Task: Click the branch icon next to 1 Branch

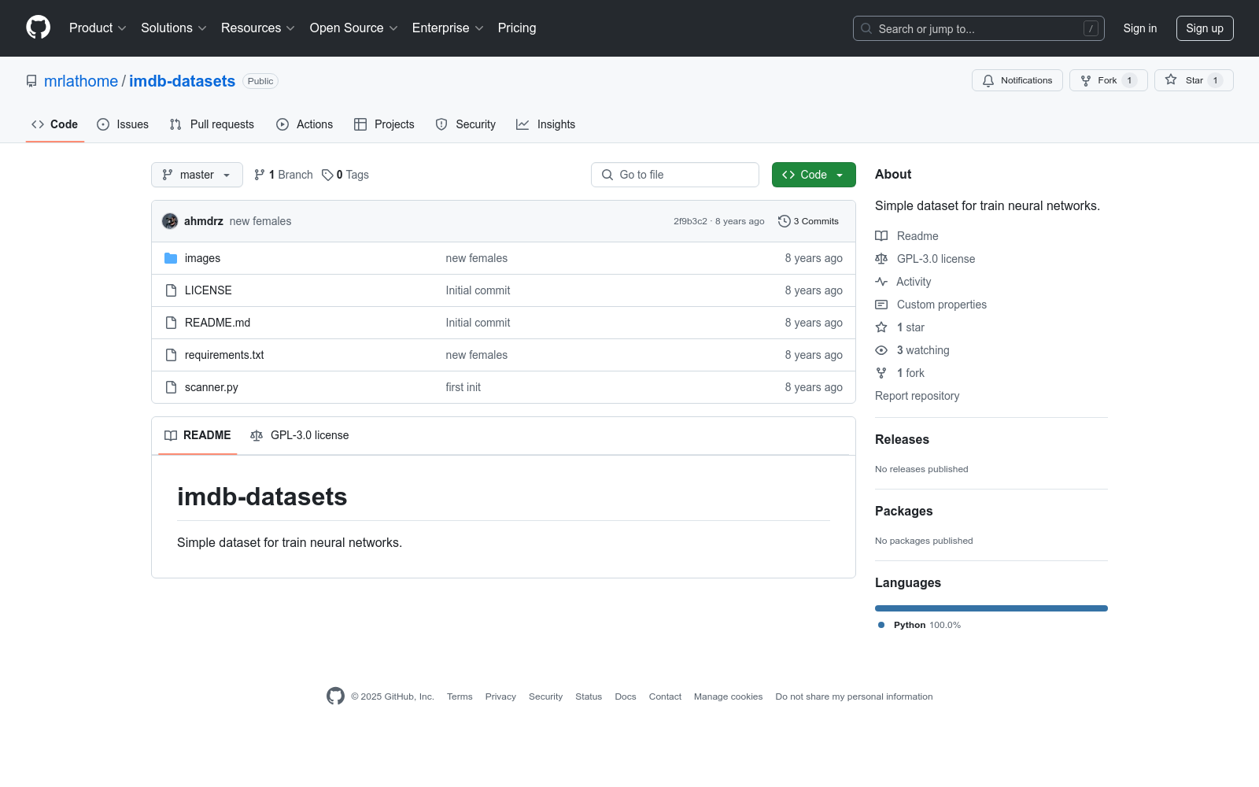Action: point(260,175)
